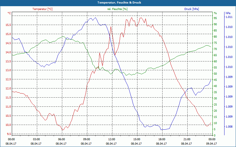The height and width of the screenshot is (147, 236).
Task: Select the blue "Druck [hPa]" legend label
Action: coord(191,9)
